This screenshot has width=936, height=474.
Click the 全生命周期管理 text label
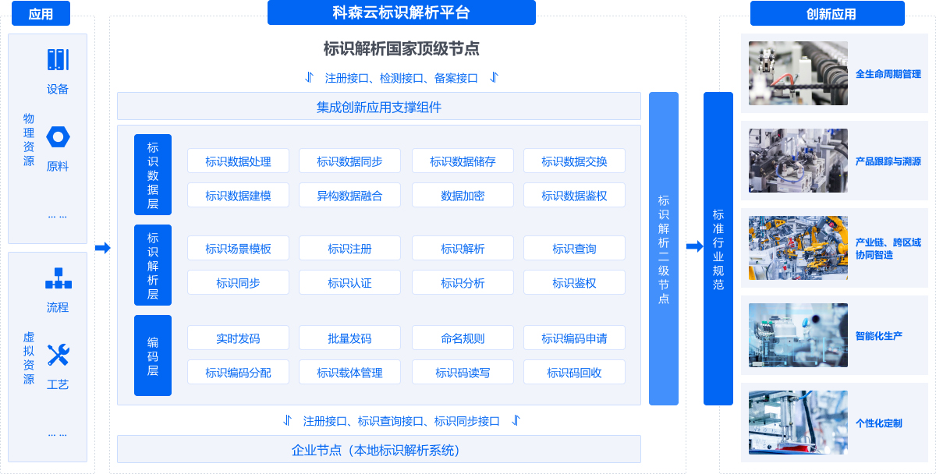(x=888, y=74)
